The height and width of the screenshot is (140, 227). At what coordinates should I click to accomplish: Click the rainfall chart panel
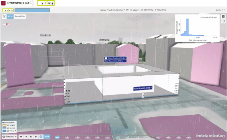coord(197,28)
